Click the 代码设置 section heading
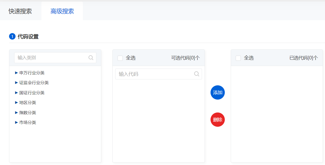 pyautogui.click(x=28, y=37)
